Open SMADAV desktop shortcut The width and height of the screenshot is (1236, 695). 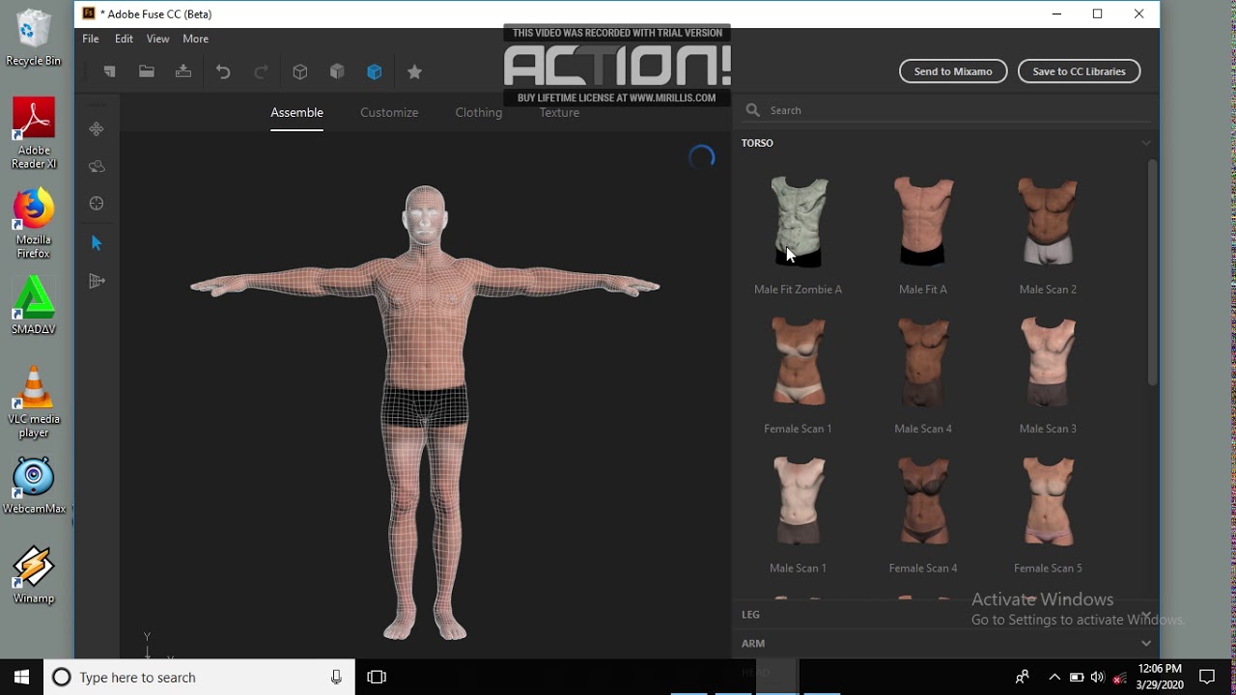[x=34, y=305]
